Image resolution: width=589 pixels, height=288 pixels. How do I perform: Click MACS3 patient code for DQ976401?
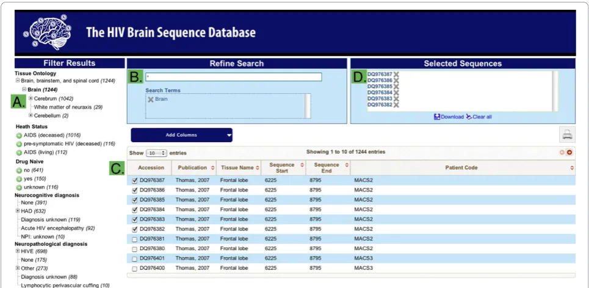point(363,258)
